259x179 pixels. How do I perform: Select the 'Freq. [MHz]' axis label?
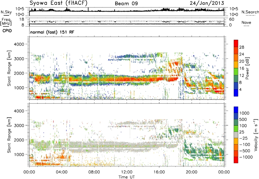(6, 22)
